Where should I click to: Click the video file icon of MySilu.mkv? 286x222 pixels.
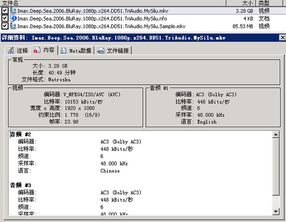[x=13, y=10]
